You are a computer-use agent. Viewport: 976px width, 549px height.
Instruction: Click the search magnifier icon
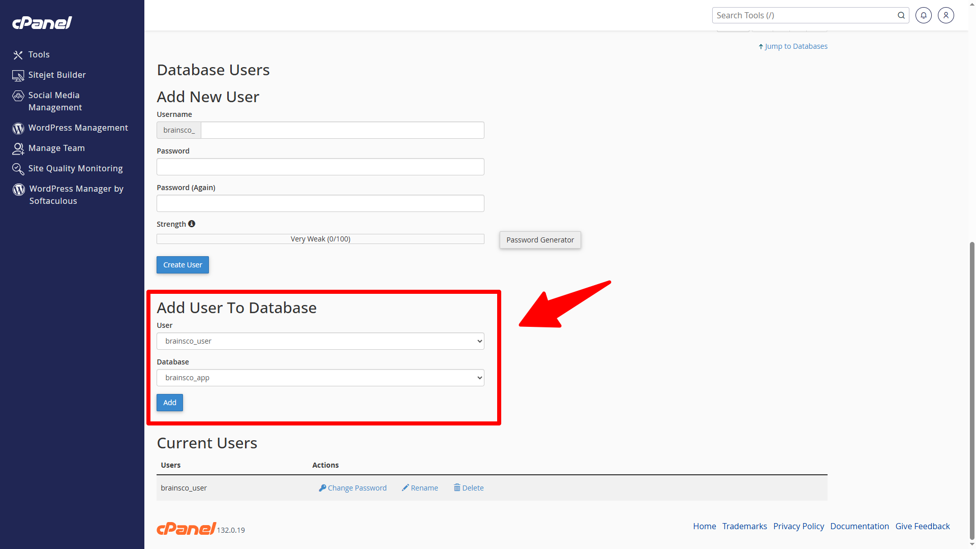[901, 15]
